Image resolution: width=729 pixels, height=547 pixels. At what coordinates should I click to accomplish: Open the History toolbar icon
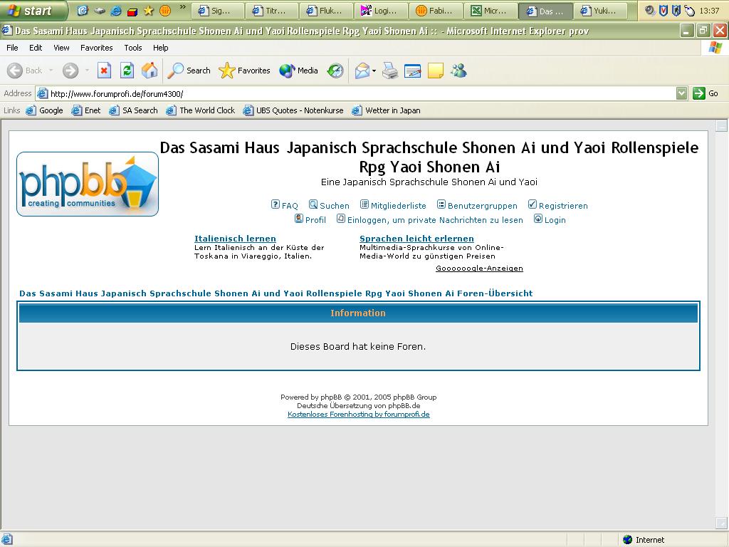[x=335, y=71]
